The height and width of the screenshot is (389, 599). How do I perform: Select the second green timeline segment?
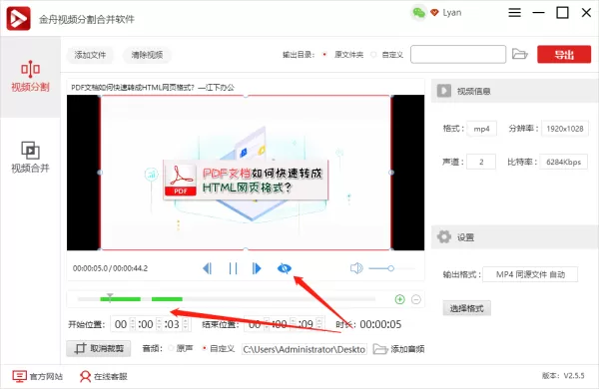pyautogui.click(x=167, y=299)
